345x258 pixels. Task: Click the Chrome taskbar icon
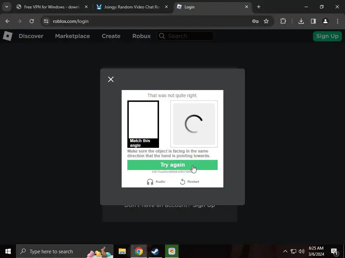tap(138, 251)
